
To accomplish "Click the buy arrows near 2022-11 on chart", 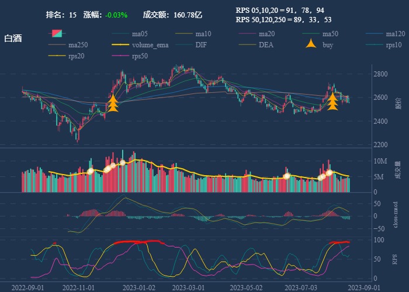I will [x=113, y=104].
